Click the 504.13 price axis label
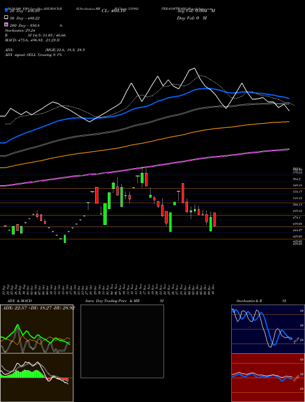The width and height of the screenshot is (305, 402). click(298, 205)
